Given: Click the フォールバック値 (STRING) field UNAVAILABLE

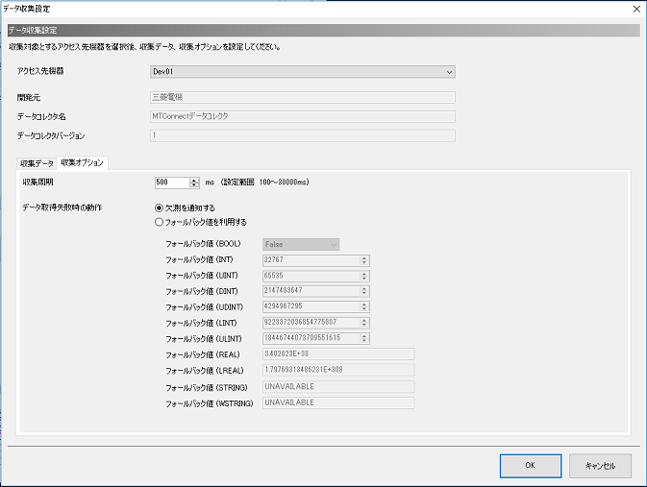Looking at the screenshot, I should (338, 387).
